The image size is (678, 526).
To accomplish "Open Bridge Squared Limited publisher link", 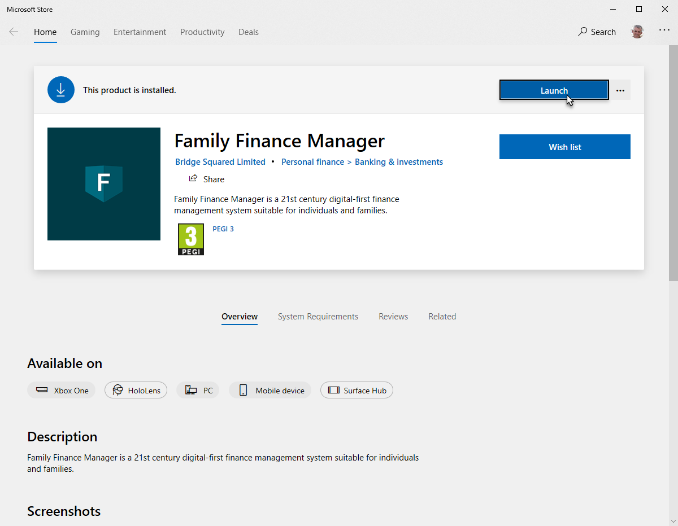I will [220, 162].
